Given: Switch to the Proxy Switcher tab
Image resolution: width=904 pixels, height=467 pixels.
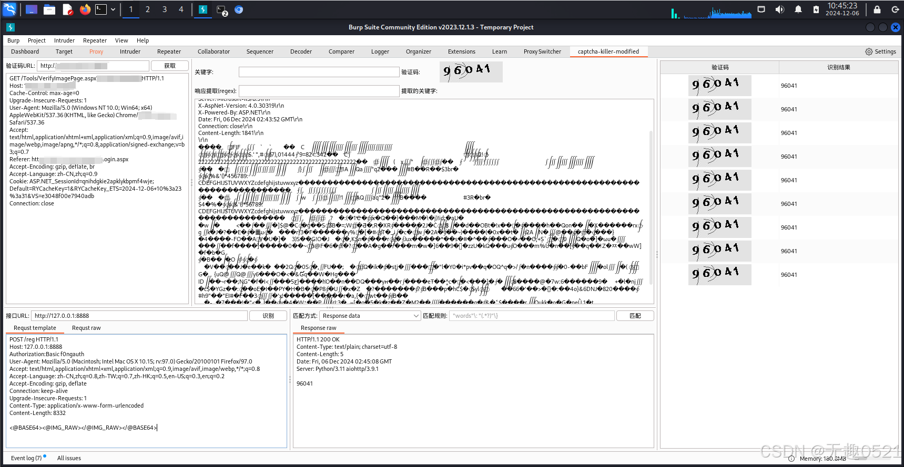Looking at the screenshot, I should tap(542, 51).
